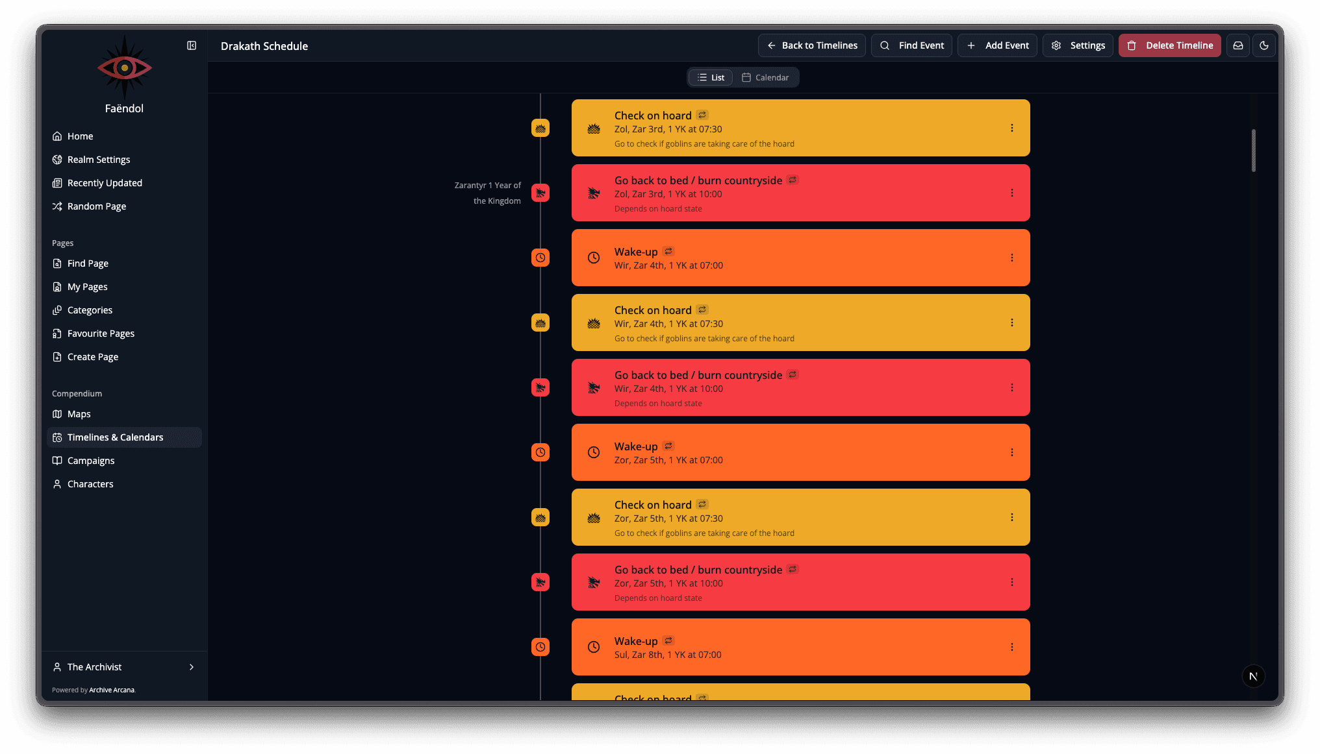
Task: Select Timelines & Calendars in the sidebar
Action: click(x=115, y=437)
